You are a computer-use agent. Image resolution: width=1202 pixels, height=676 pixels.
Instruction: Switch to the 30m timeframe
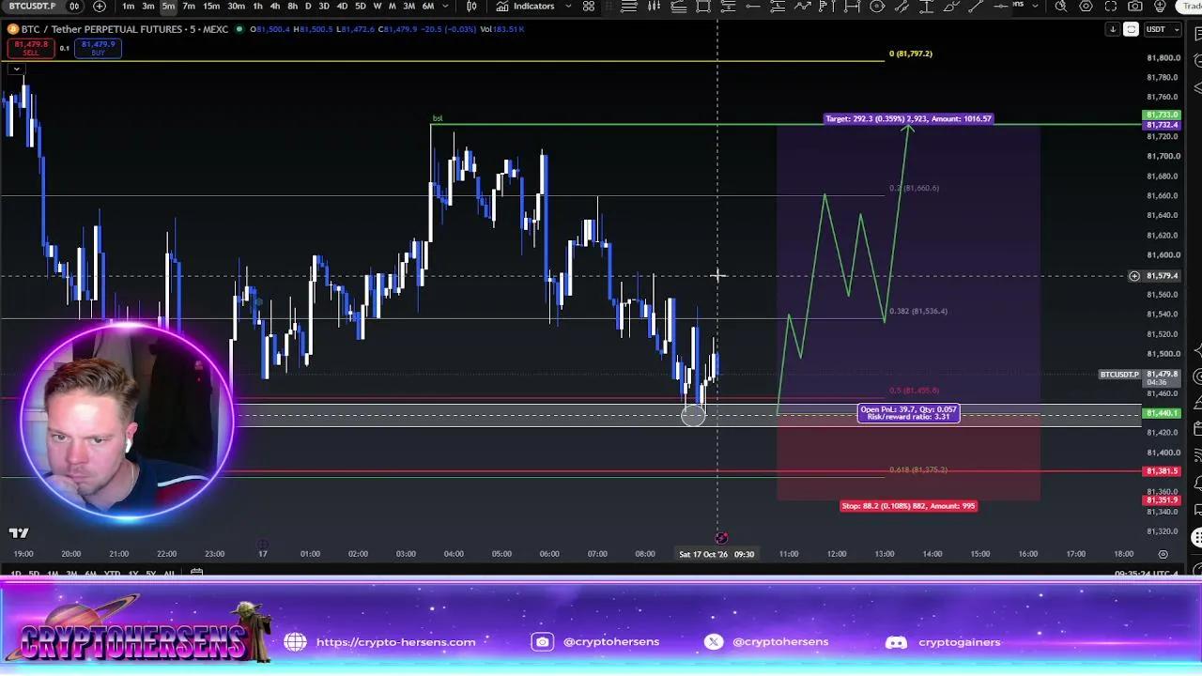point(237,6)
